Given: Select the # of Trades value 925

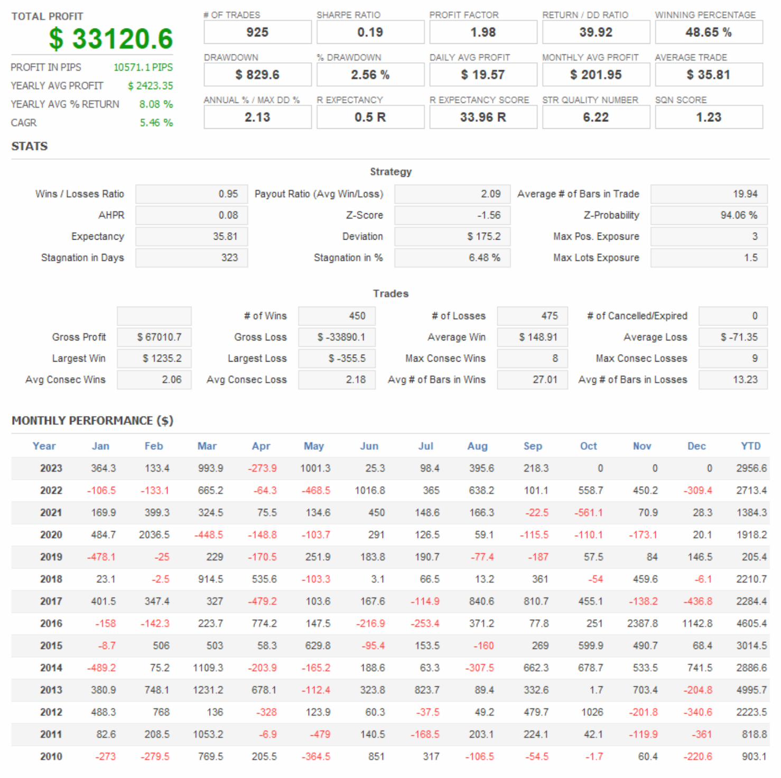Looking at the screenshot, I should coord(257,32).
